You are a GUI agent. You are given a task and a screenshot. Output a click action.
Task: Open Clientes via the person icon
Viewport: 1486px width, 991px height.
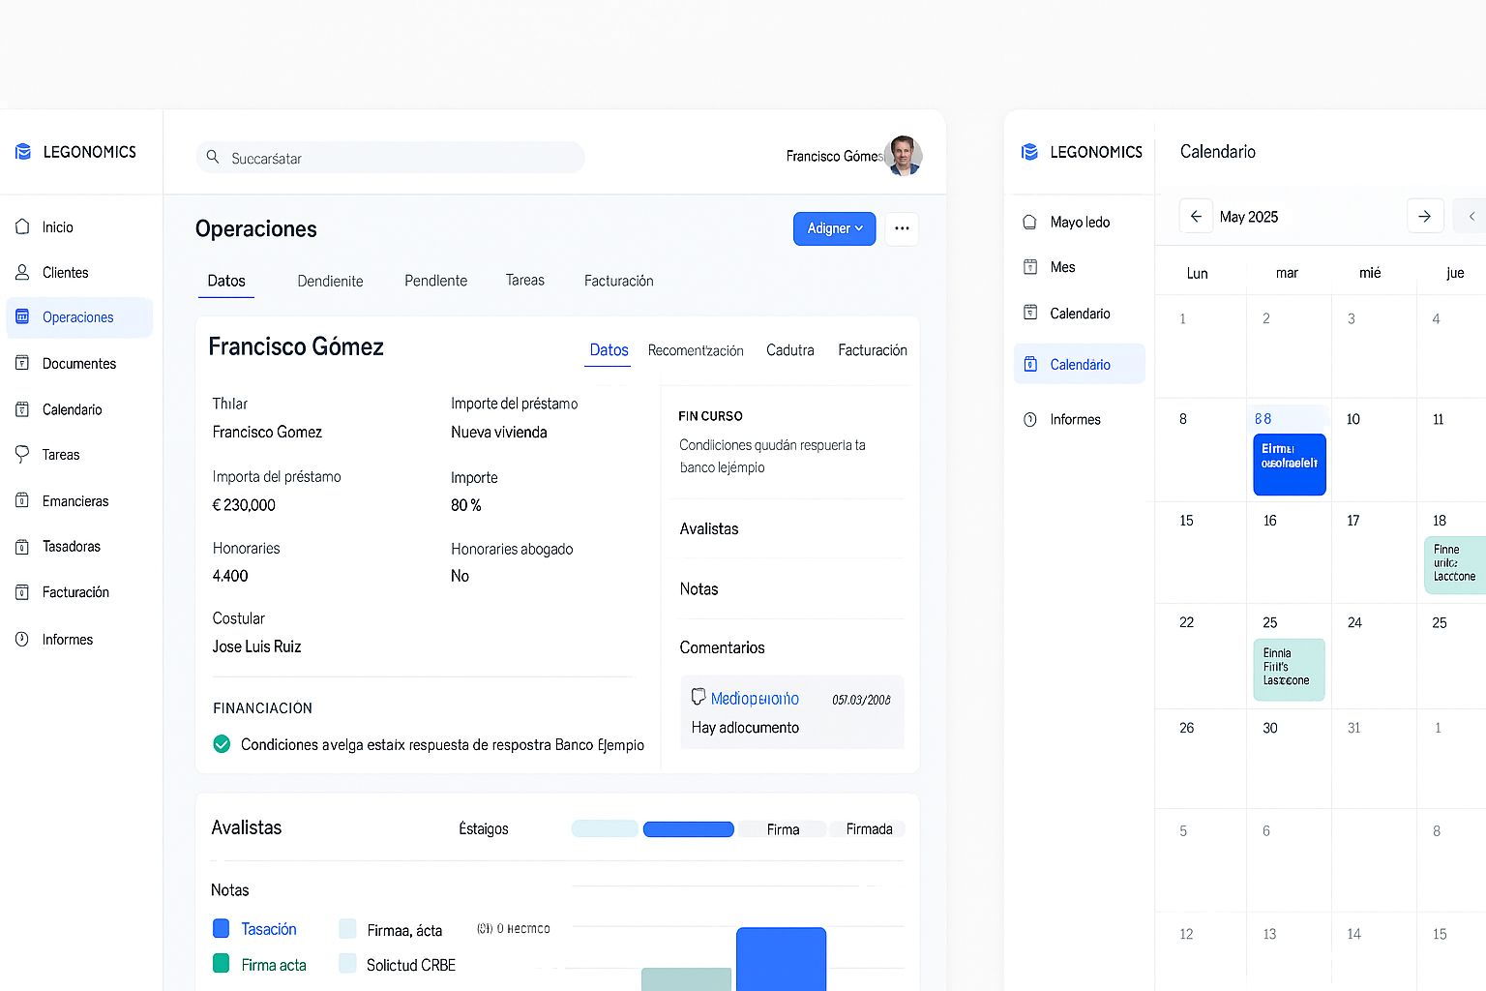[22, 273]
